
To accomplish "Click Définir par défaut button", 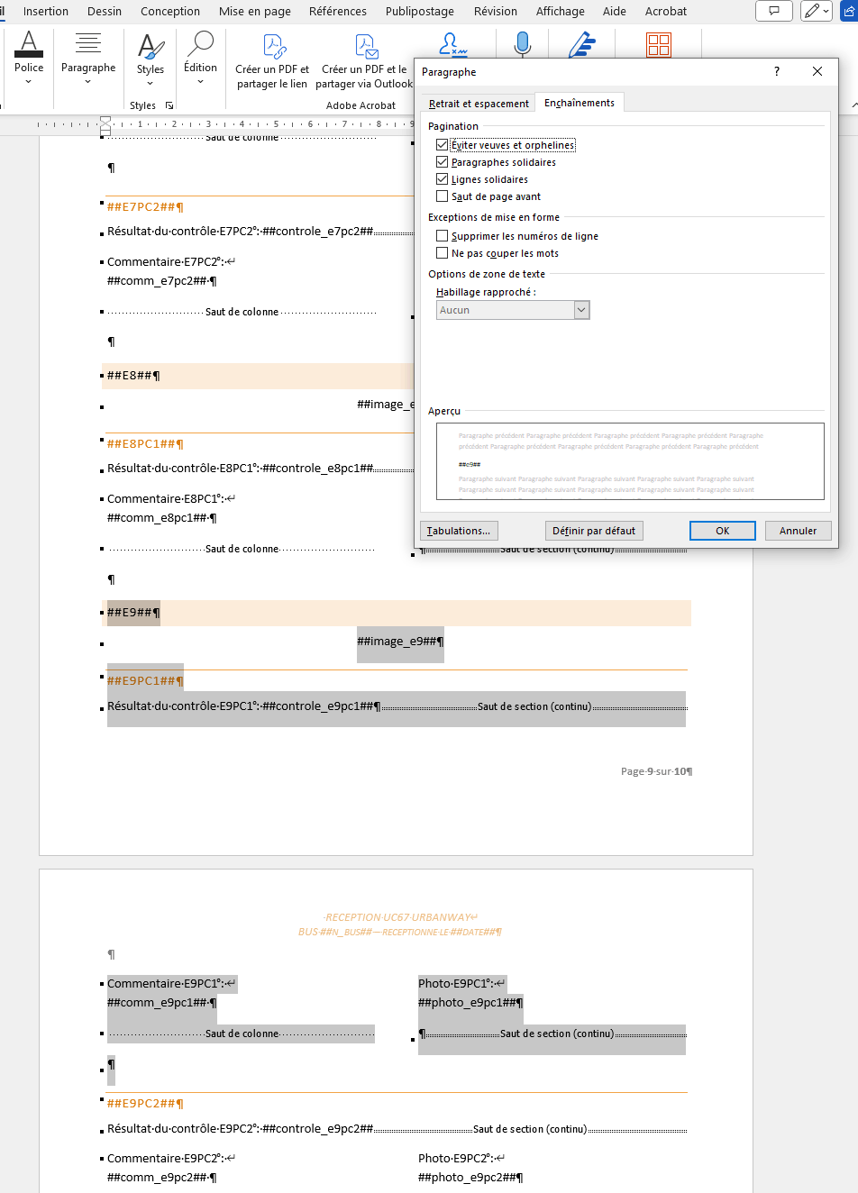I will click(x=594, y=531).
